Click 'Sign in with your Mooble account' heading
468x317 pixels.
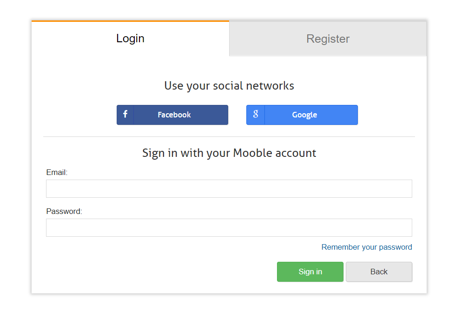[229, 153]
